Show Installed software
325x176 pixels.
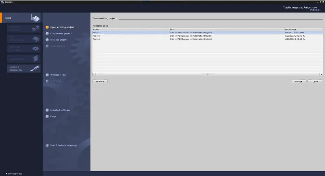click(60, 110)
